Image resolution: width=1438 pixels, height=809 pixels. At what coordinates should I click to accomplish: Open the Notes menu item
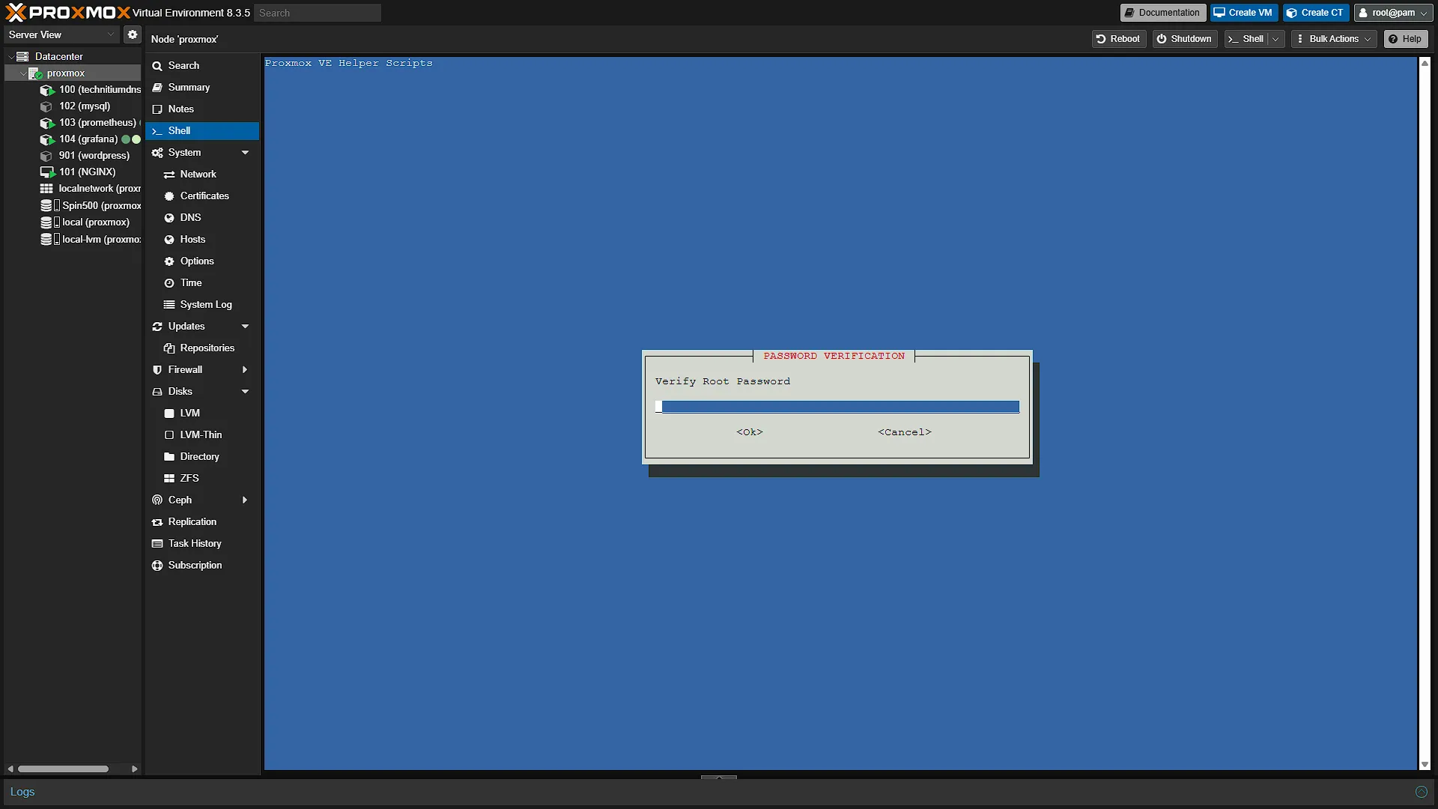[x=202, y=109]
